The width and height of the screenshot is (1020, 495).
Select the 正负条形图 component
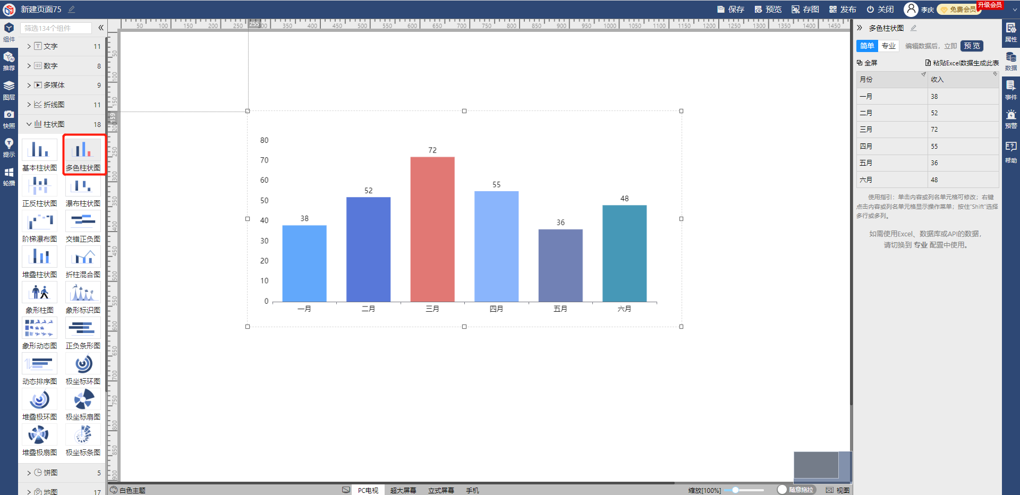(83, 333)
